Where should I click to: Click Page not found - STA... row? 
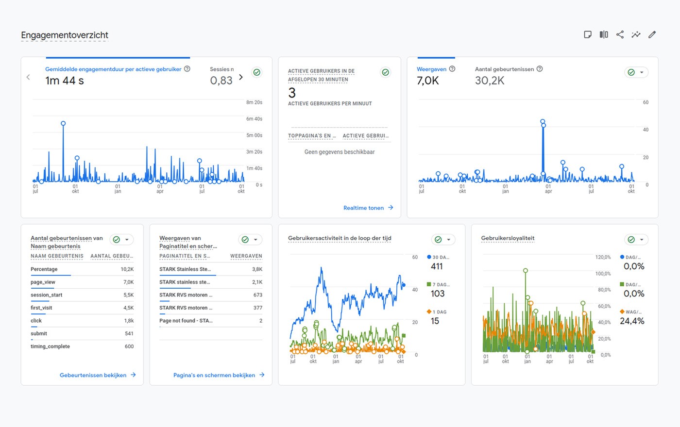[211, 321]
